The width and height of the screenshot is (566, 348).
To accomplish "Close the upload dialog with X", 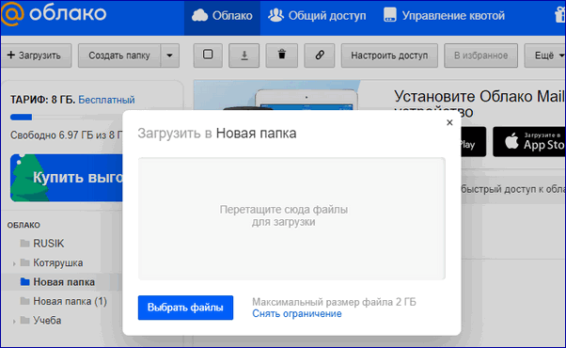I will pos(449,122).
